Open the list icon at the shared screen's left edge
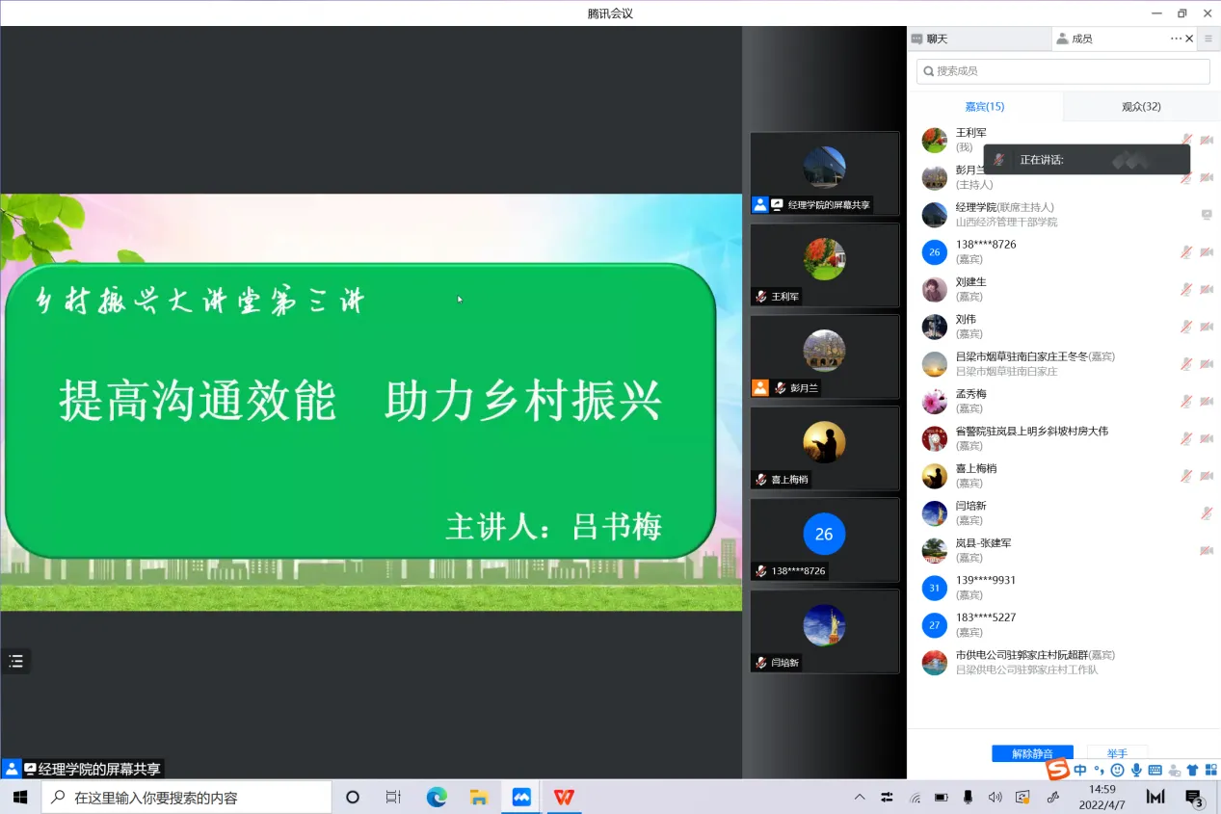This screenshot has width=1221, height=814. tap(15, 661)
